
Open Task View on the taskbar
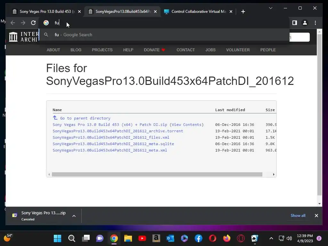click(x=86, y=238)
